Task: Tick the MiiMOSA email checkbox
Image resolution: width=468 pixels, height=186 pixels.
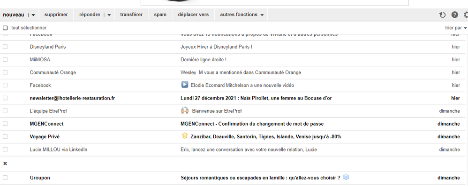Action: 5,59
